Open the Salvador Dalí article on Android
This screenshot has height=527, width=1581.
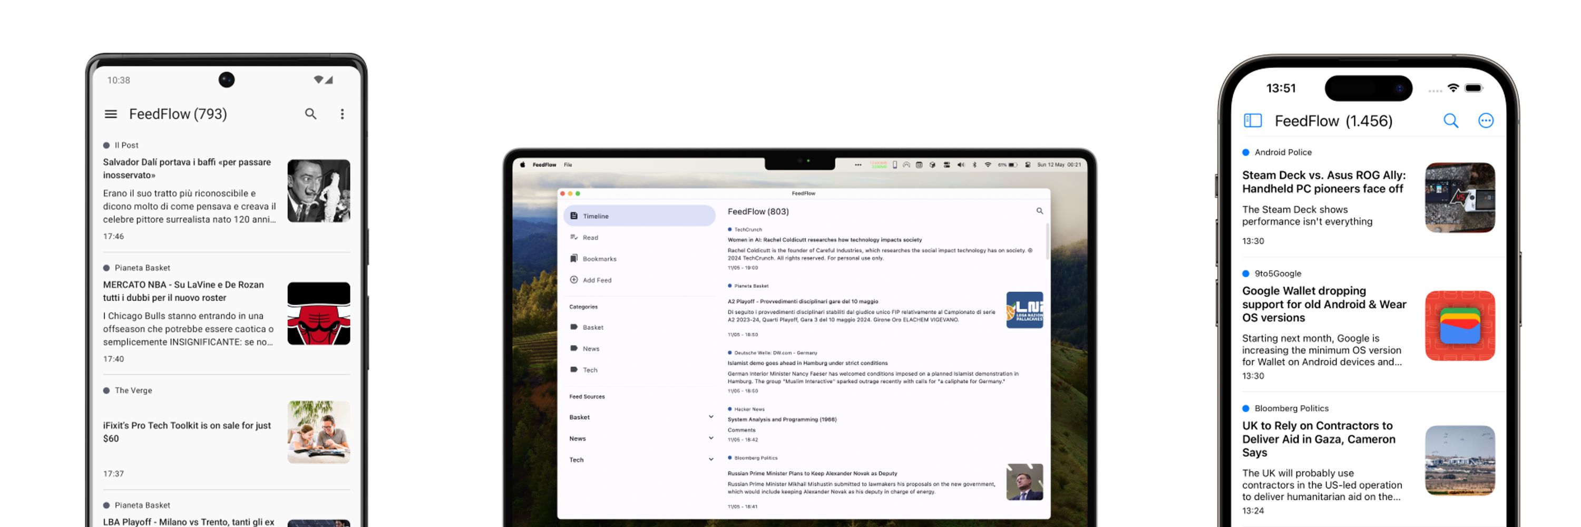click(227, 191)
